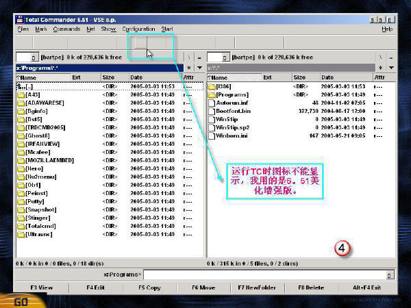Select the [Ultravnc] folder row
The image size is (411, 308).
110,234
